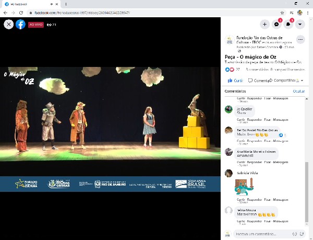Click the comments scrollbar up arrow
The height and width of the screenshot is (240, 313).
(x=307, y=99)
